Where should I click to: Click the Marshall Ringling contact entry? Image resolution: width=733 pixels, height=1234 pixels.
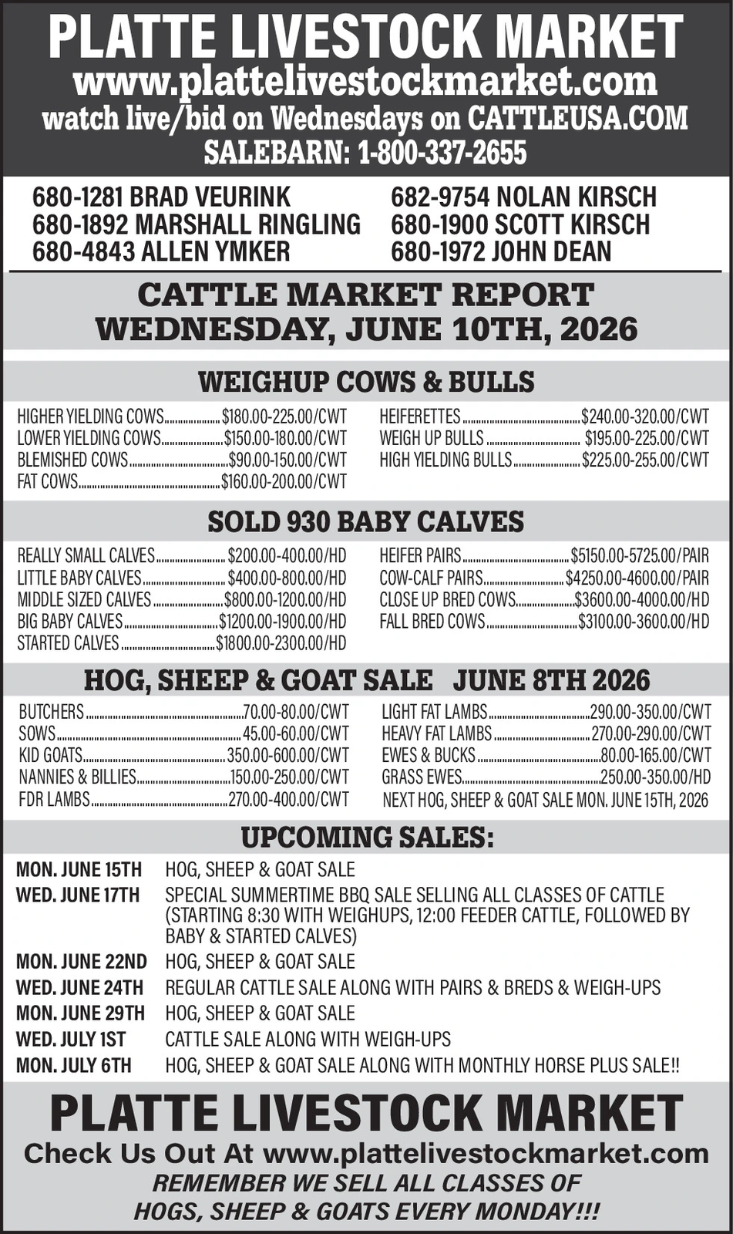[197, 224]
